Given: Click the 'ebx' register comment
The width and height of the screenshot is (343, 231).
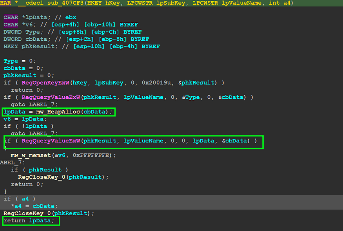Looking at the screenshot, I should click(71, 17).
